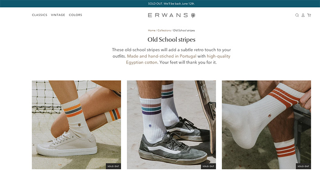
Task: Go to the CLASSICS menu
Action: click(40, 15)
